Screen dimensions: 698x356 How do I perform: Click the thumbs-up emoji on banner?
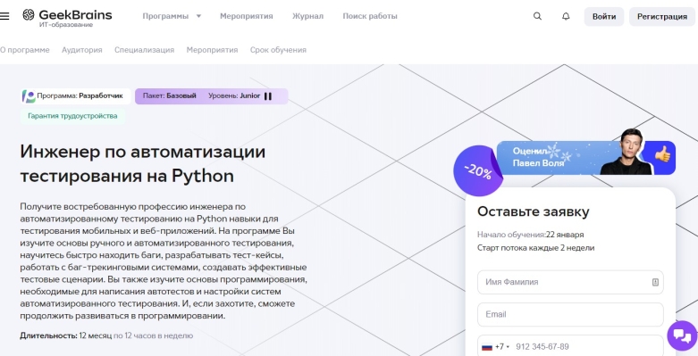[662, 154]
